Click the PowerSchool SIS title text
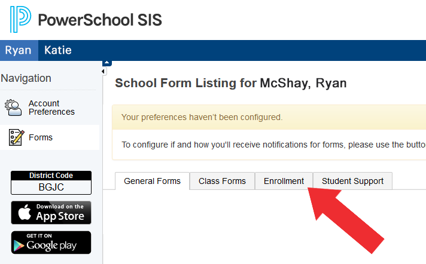Screen dimensions: 426x264 [99, 20]
